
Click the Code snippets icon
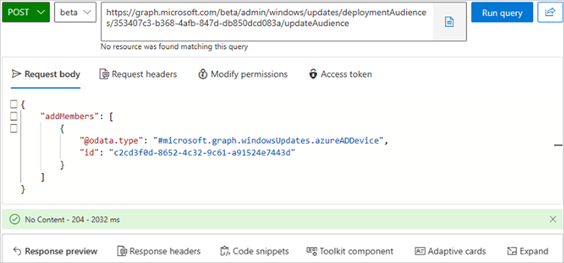[225, 252]
